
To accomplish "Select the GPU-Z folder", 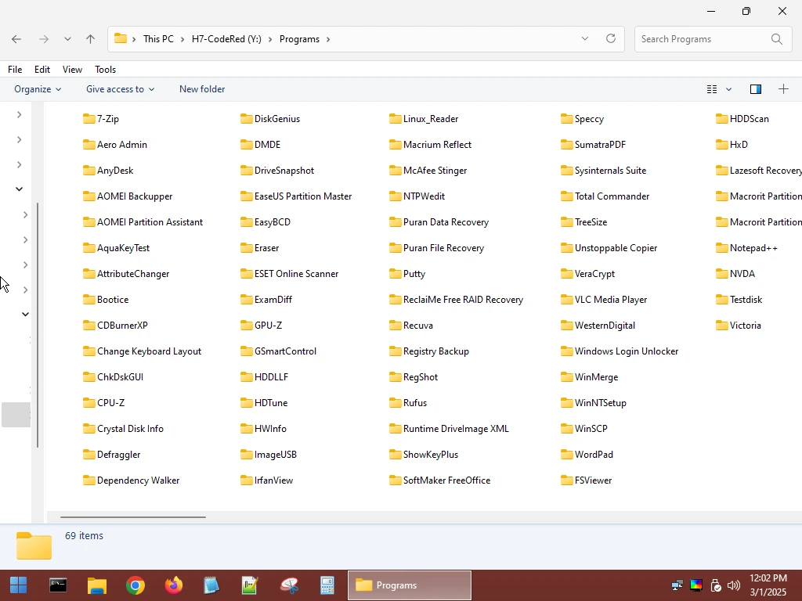I will pos(262,326).
